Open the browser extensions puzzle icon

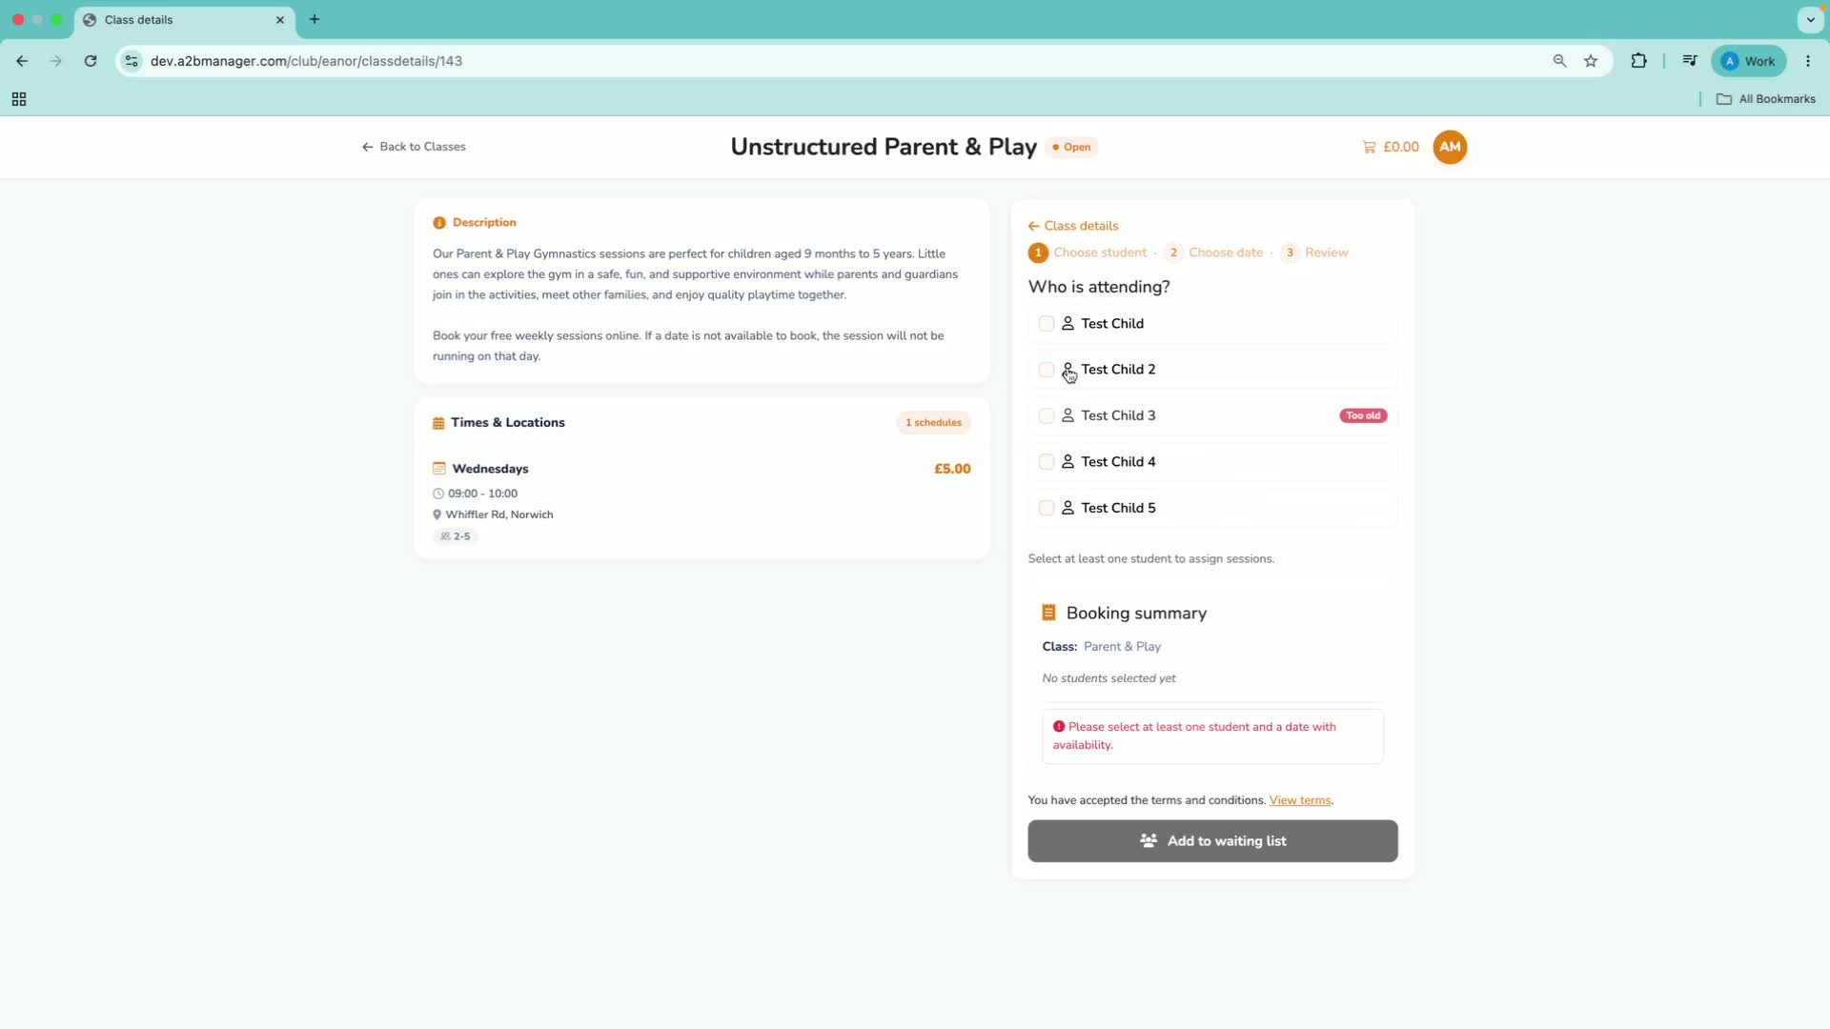[x=1638, y=61]
